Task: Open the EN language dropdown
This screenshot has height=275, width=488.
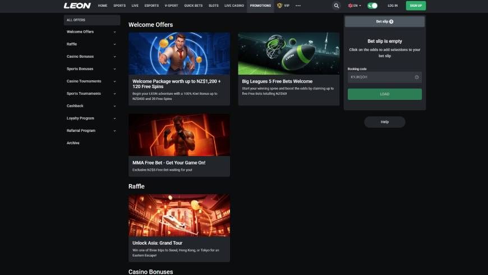Action: click(x=355, y=6)
